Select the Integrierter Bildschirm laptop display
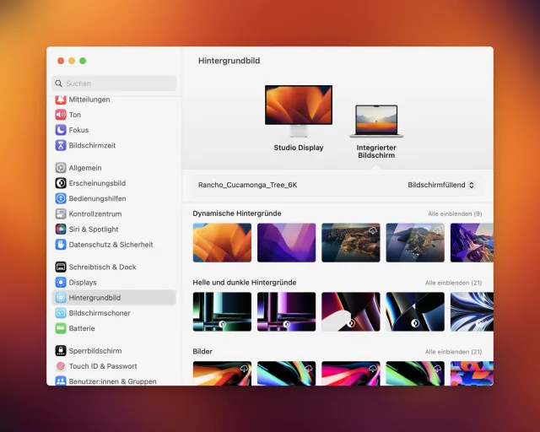Viewport: 540px width, 432px height. 375,121
